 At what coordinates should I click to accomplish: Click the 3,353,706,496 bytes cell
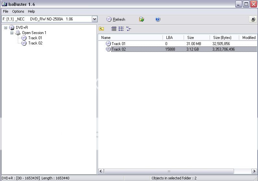point(224,49)
